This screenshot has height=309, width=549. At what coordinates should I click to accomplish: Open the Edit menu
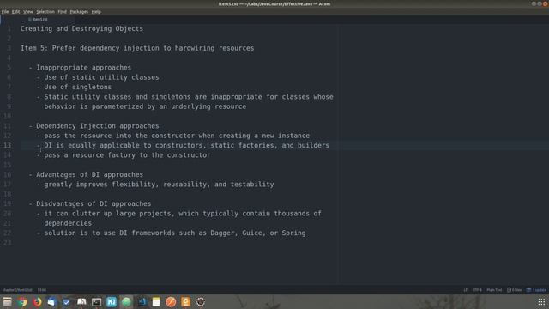(x=15, y=11)
